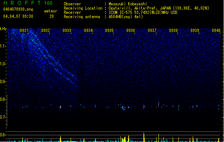
Task: Click the 0.7 kHz frequency label
Action: pyautogui.click(x=3, y=117)
